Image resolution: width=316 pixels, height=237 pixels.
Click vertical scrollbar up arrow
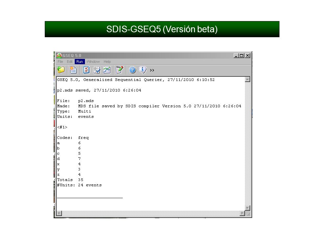coord(248,79)
